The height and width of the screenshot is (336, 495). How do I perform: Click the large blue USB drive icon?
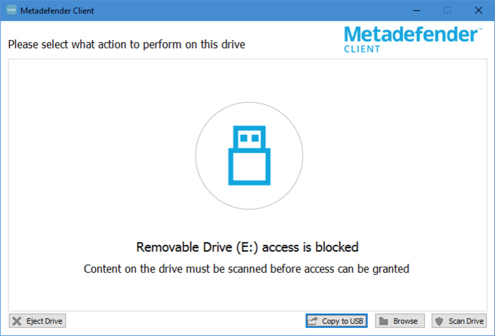249,156
